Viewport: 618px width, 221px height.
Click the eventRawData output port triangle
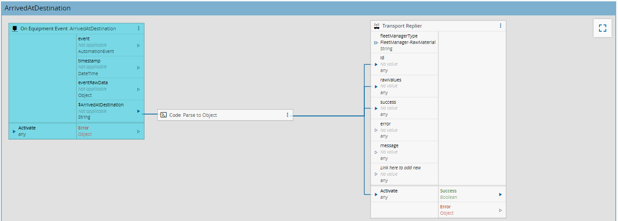138,89
